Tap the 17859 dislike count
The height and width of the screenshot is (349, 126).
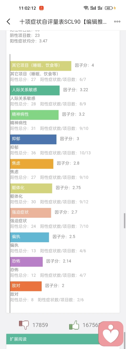40,325
